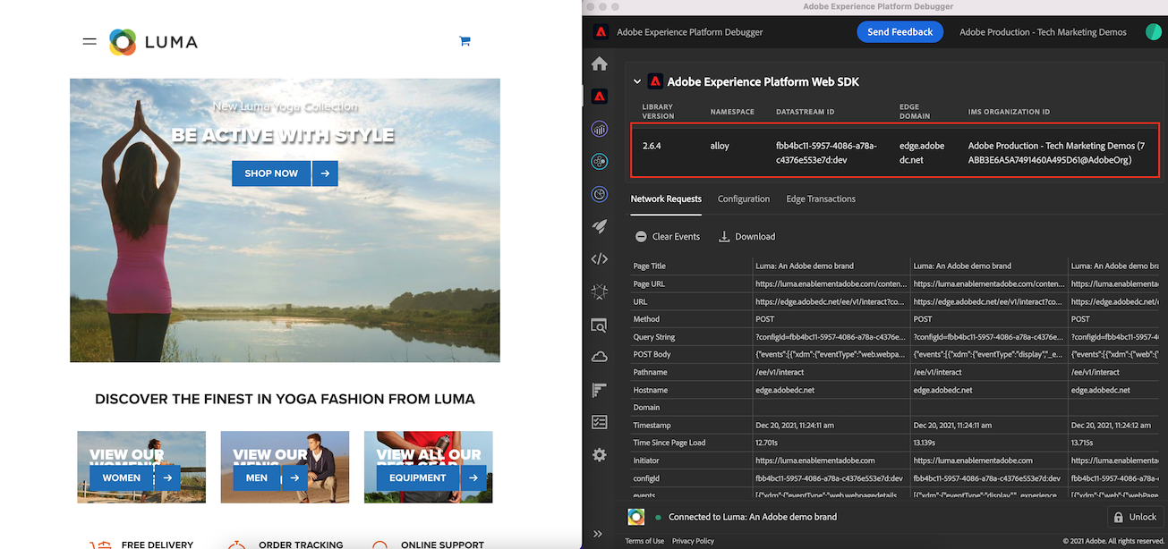Open the Analytics icon in Debugger sidebar

(x=600, y=129)
